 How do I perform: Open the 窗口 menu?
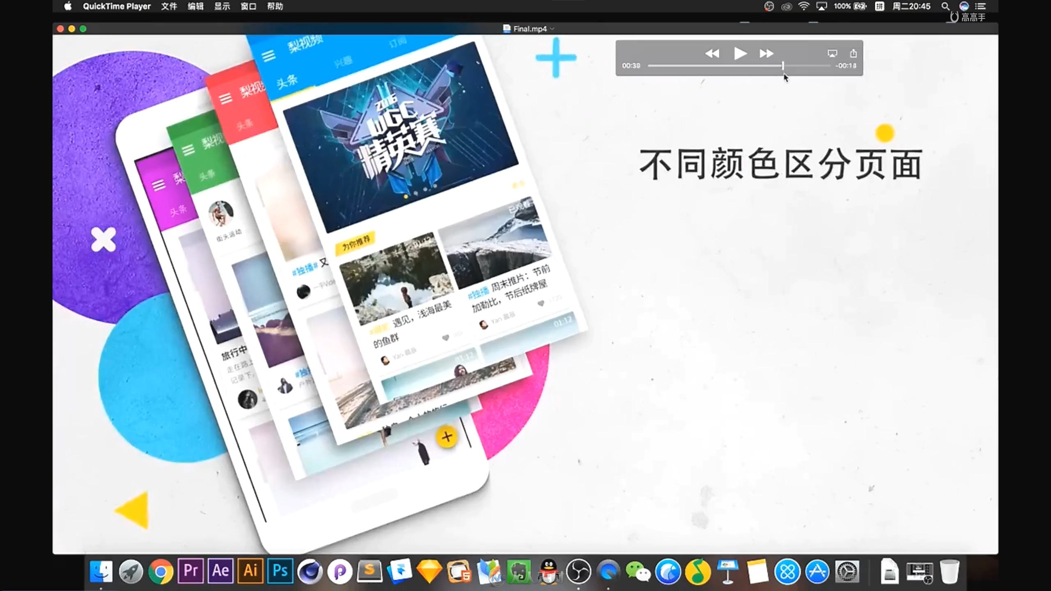pos(248,6)
